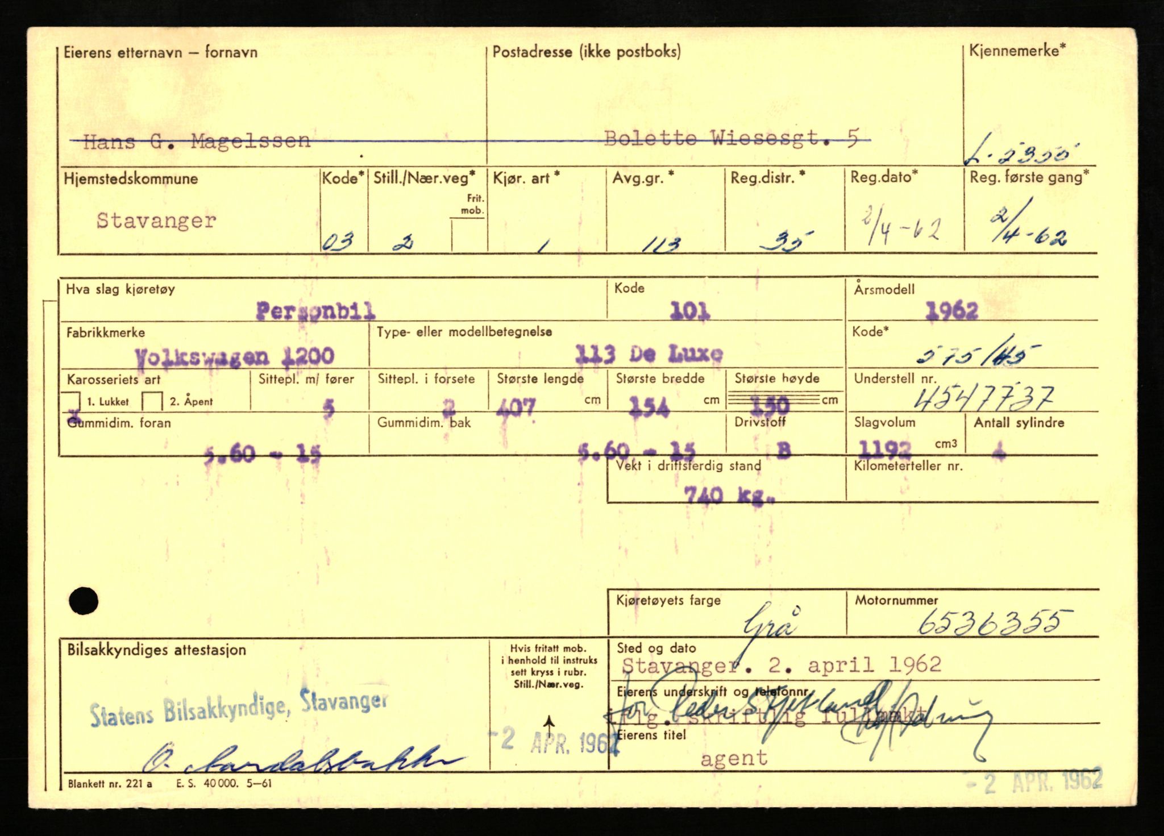Click the Årsmodell value '1962'
This screenshot has height=836, width=1164.
pos(951,310)
